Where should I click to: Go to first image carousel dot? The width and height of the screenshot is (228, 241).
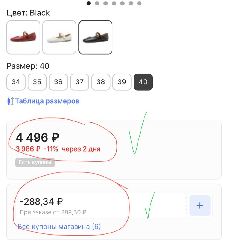click(89, 3)
